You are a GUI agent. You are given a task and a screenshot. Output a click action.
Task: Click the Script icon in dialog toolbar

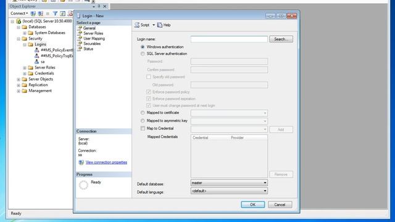(137, 25)
